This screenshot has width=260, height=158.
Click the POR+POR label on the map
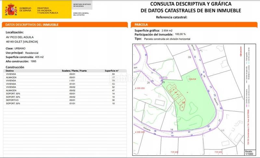tap(193, 79)
